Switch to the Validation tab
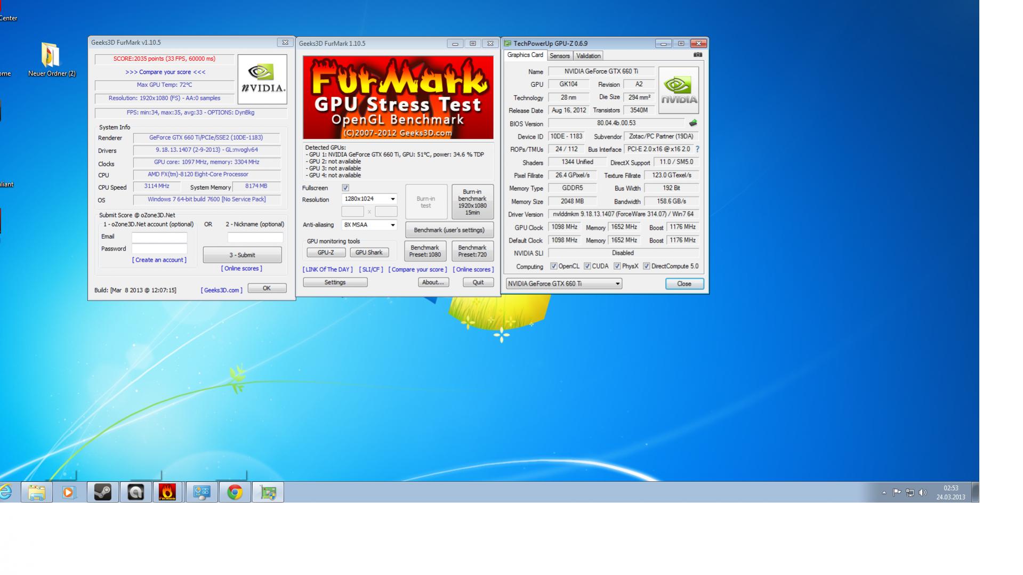The width and height of the screenshot is (1023, 575). [589, 56]
